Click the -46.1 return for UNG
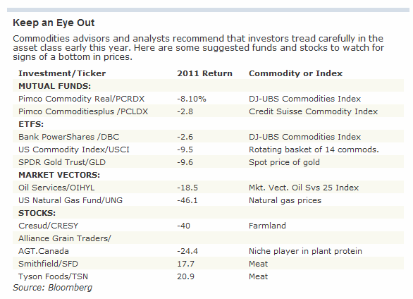Viewport: 413px width, 299px height. 187,200
